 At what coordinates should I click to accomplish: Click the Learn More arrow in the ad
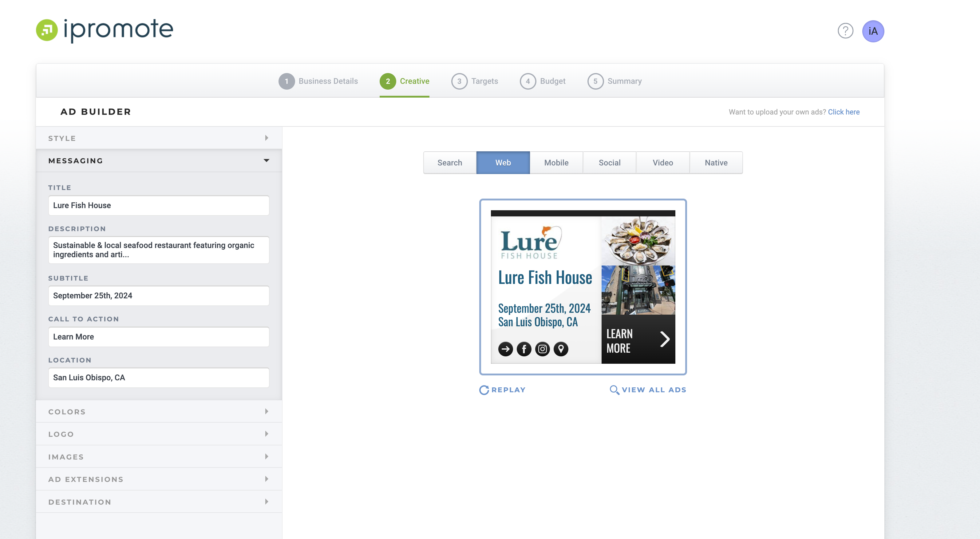665,339
